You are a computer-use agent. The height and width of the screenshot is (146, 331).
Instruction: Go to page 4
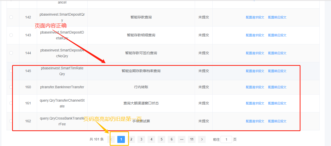[x=151, y=139]
